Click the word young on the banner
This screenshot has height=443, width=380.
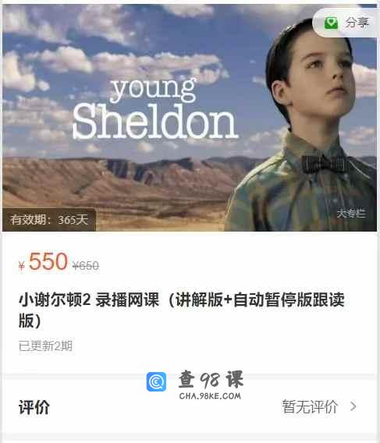pos(154,89)
